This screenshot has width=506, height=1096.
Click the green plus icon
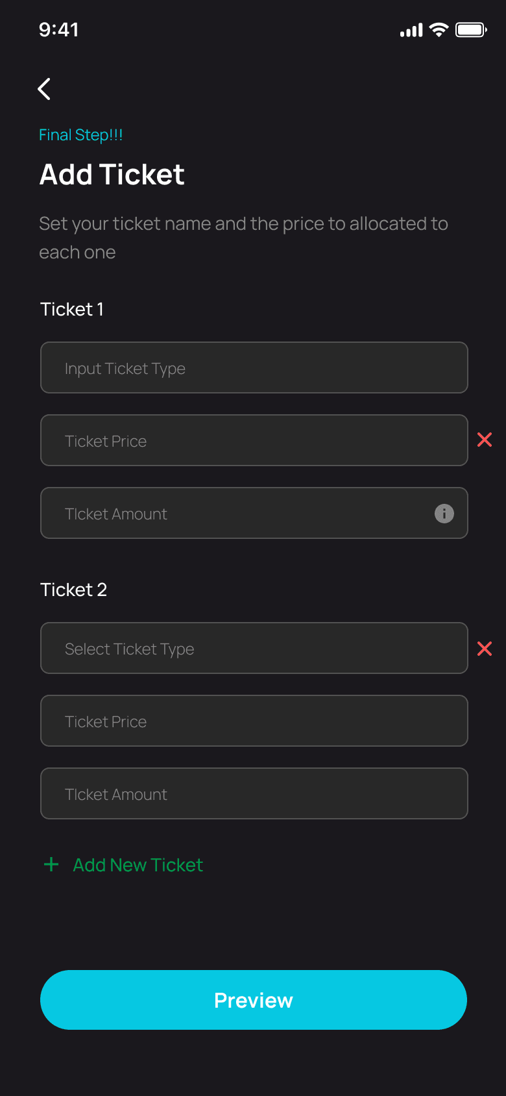click(x=51, y=865)
